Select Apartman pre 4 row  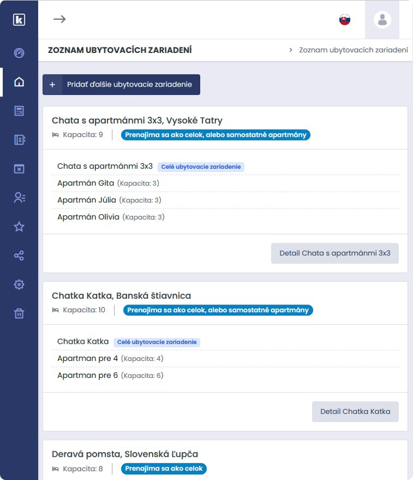point(225,359)
